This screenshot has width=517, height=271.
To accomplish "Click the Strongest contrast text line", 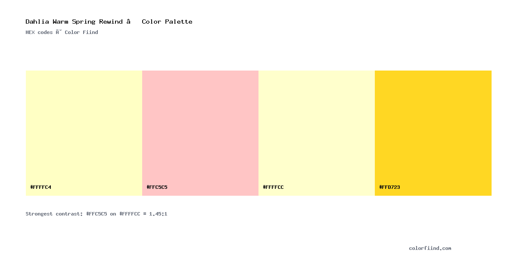I will click(x=97, y=214).
